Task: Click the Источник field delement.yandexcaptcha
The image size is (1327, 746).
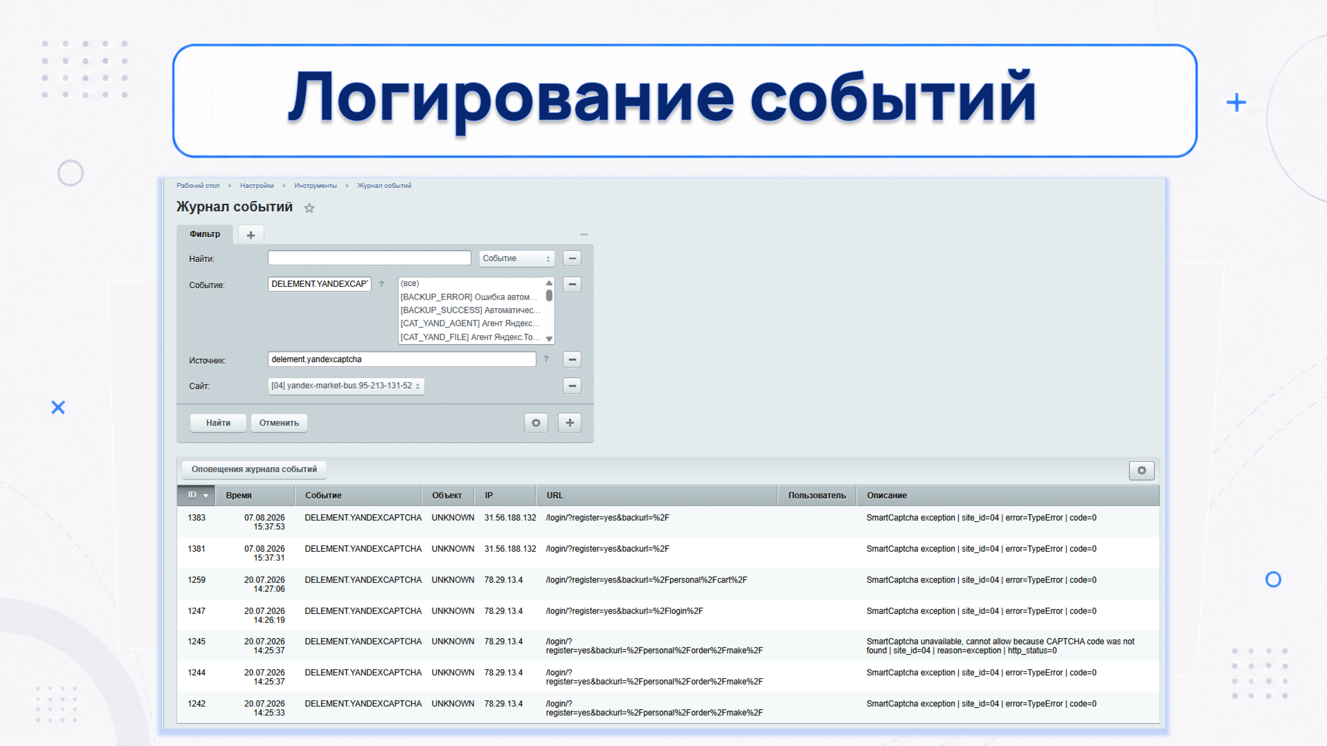Action: pyautogui.click(x=402, y=359)
